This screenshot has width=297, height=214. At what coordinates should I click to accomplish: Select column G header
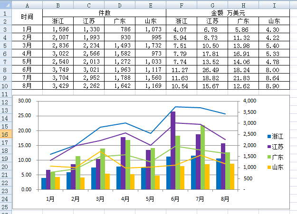point(212,5)
